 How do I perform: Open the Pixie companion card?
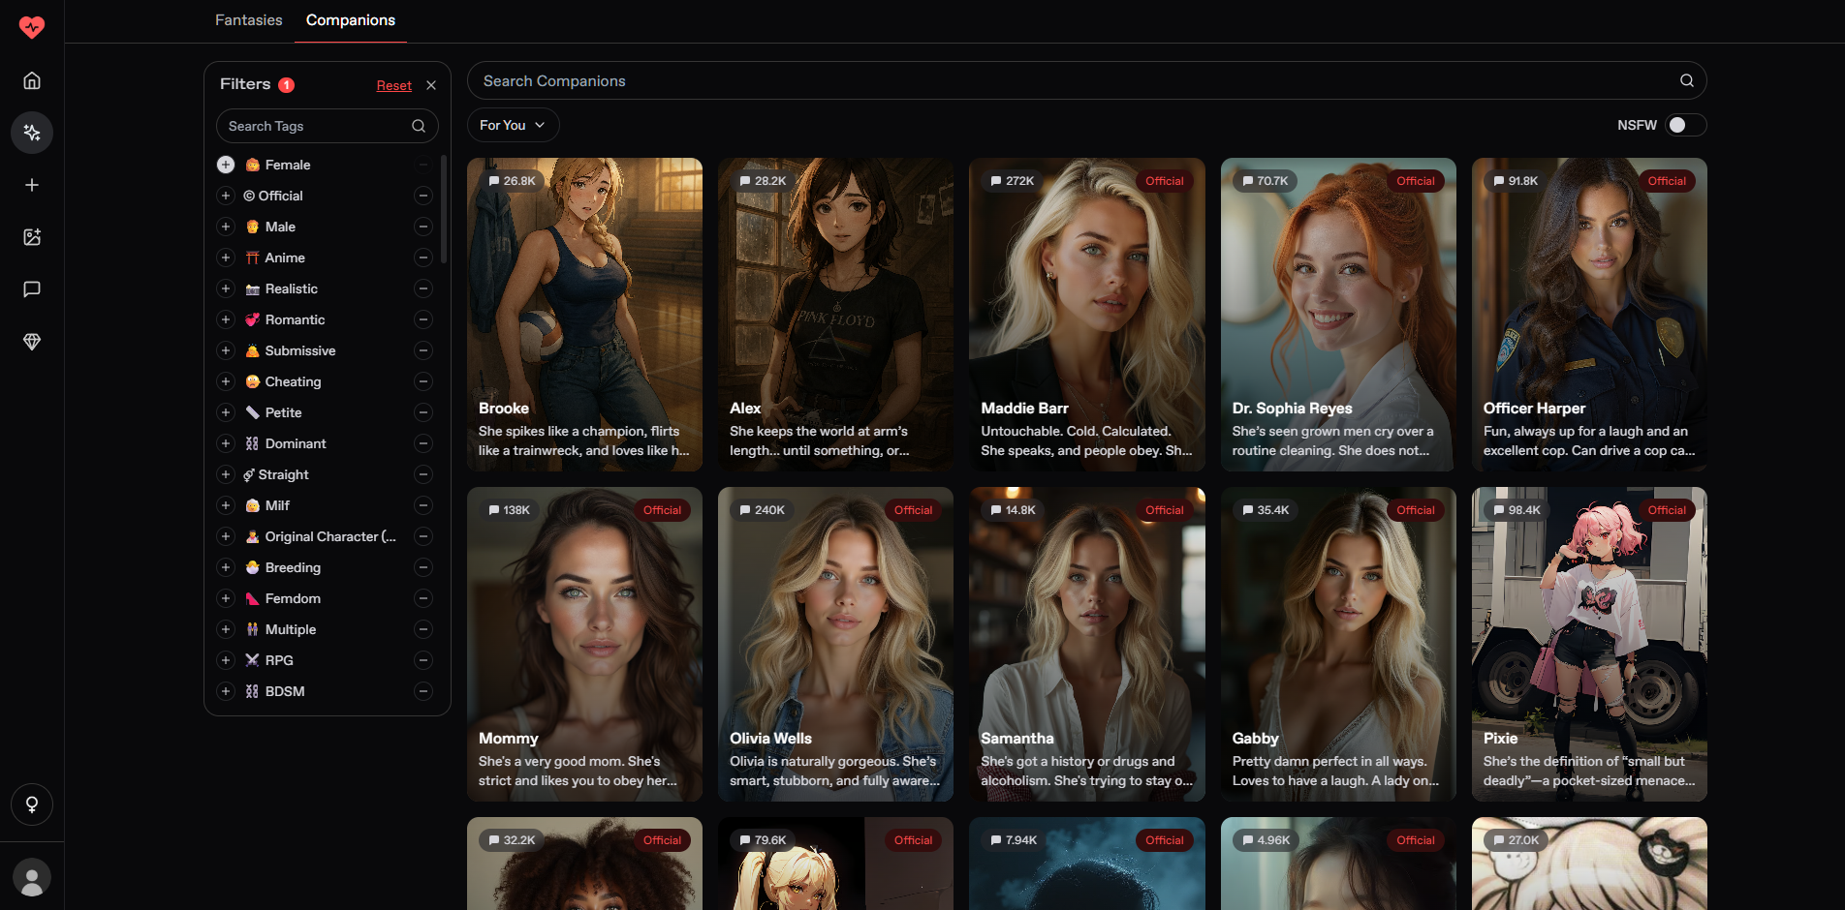tap(1589, 644)
